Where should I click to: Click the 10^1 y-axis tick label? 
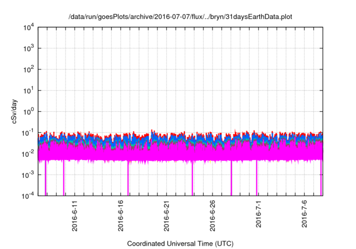(29, 91)
